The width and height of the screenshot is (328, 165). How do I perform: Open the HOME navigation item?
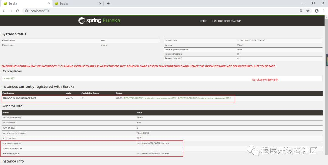[203, 21]
